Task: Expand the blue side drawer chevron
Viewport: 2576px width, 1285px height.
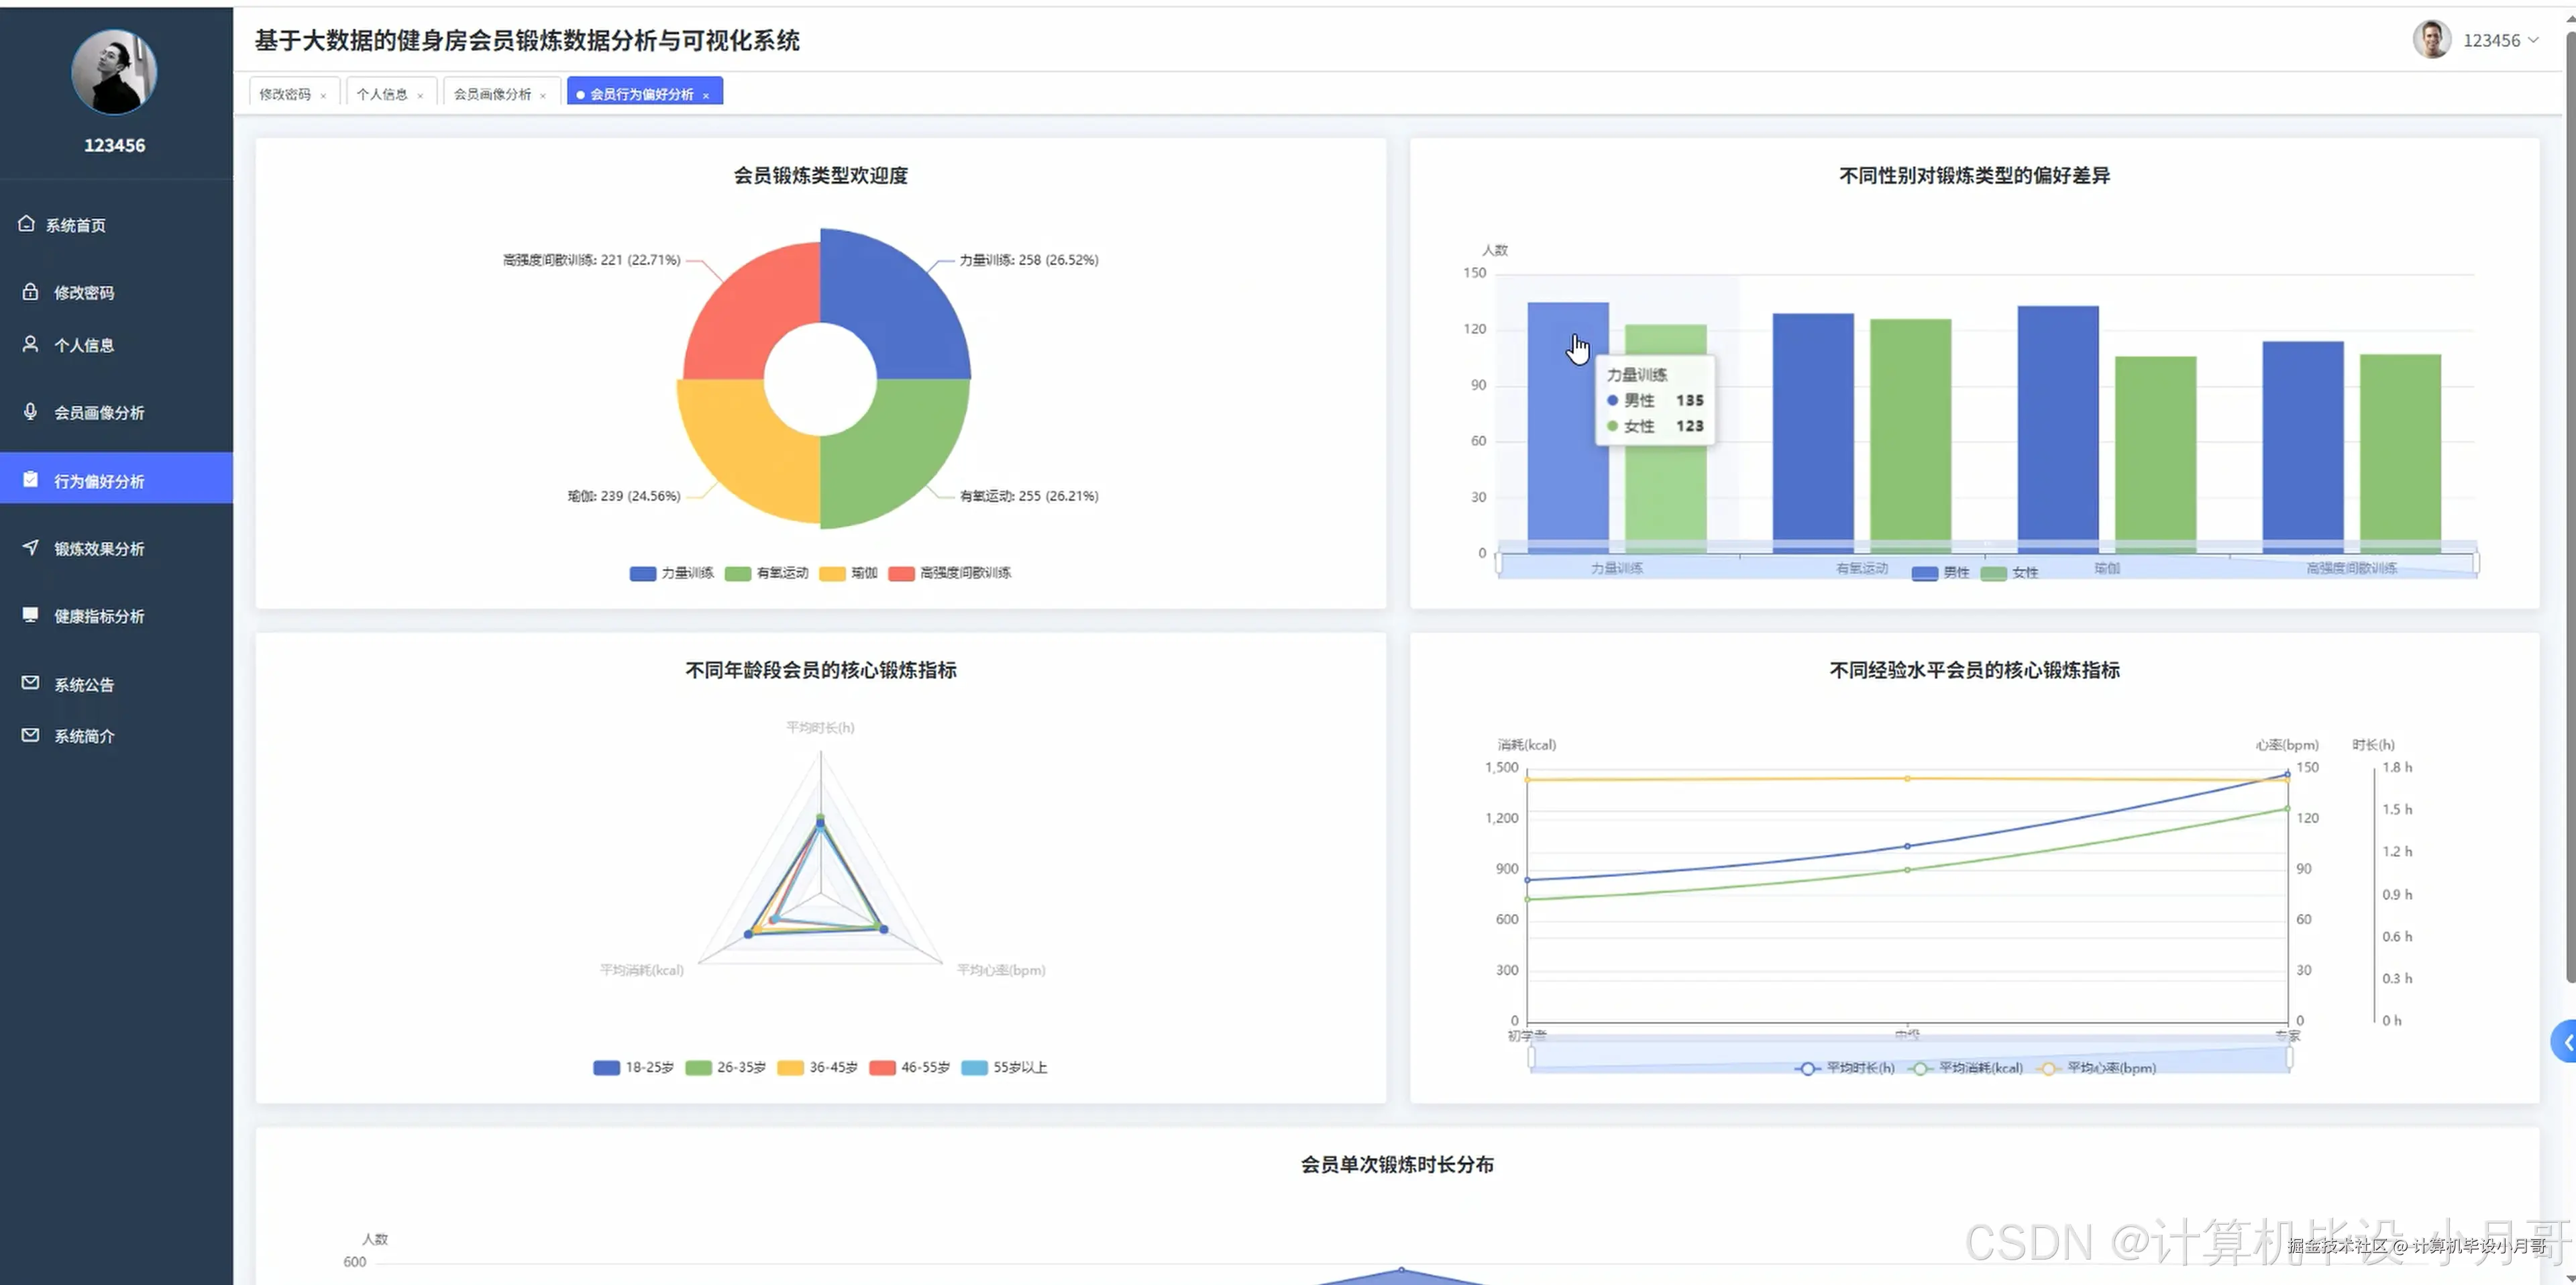Action: [2565, 1043]
